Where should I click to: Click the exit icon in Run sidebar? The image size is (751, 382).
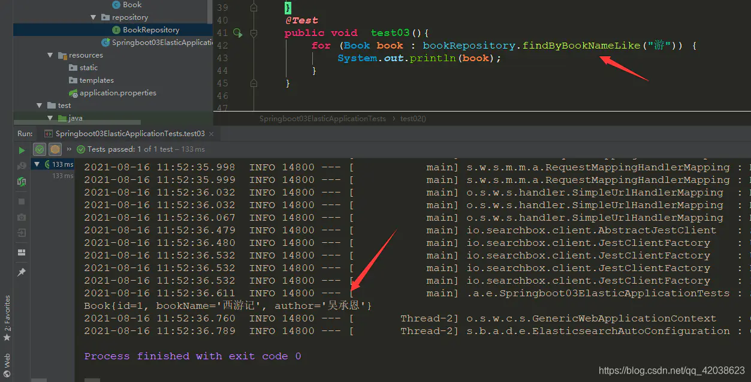[22, 233]
